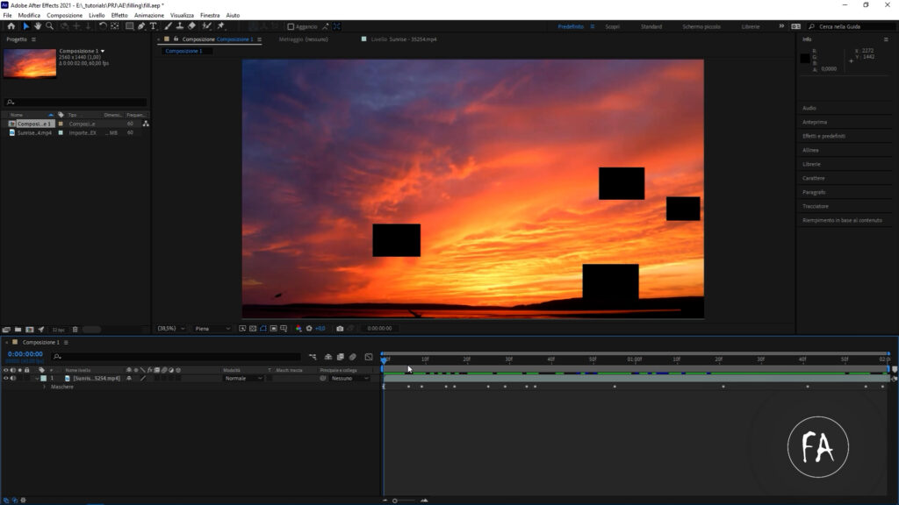Select the Selection tool in the toolbar
The height and width of the screenshot is (505, 899).
click(x=26, y=26)
